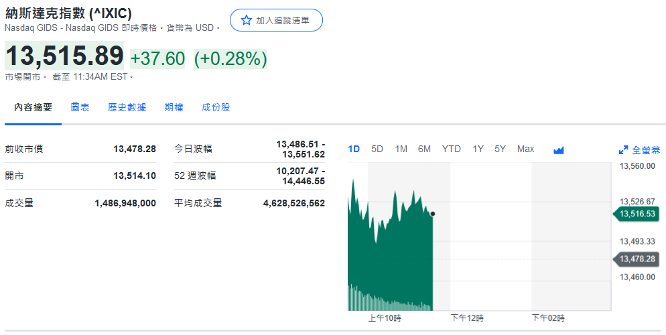The image size is (666, 335).
Task: Click the 加入追蹤清單 button
Action: click(x=276, y=21)
